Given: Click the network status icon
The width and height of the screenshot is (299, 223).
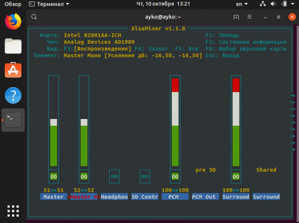Looking at the screenshot, I should pos(263,4).
